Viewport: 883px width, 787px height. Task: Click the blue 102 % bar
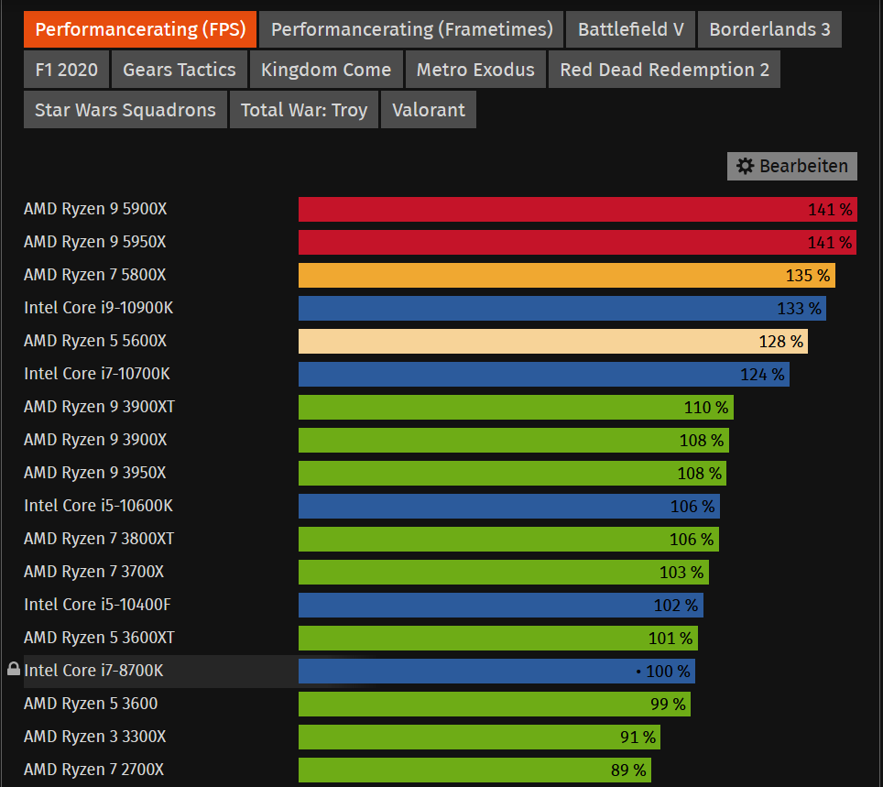pyautogui.click(x=501, y=605)
